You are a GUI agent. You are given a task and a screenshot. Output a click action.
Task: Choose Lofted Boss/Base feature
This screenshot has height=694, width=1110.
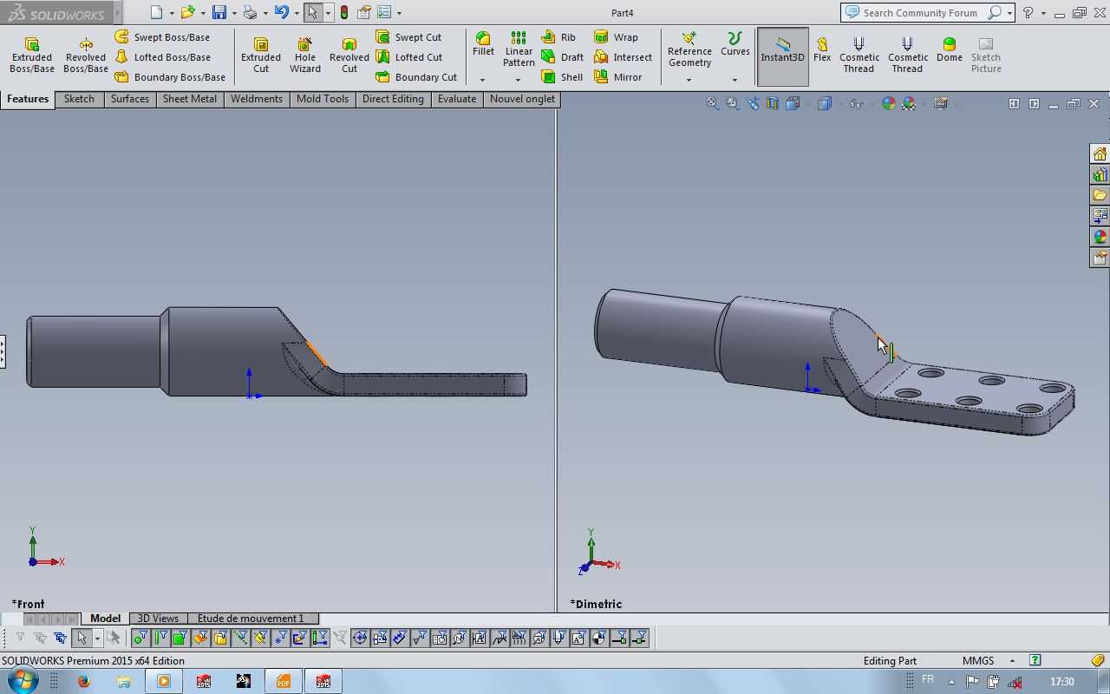click(x=162, y=57)
